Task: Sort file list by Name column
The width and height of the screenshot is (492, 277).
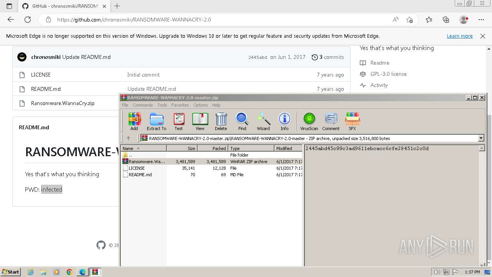Action: [144, 148]
